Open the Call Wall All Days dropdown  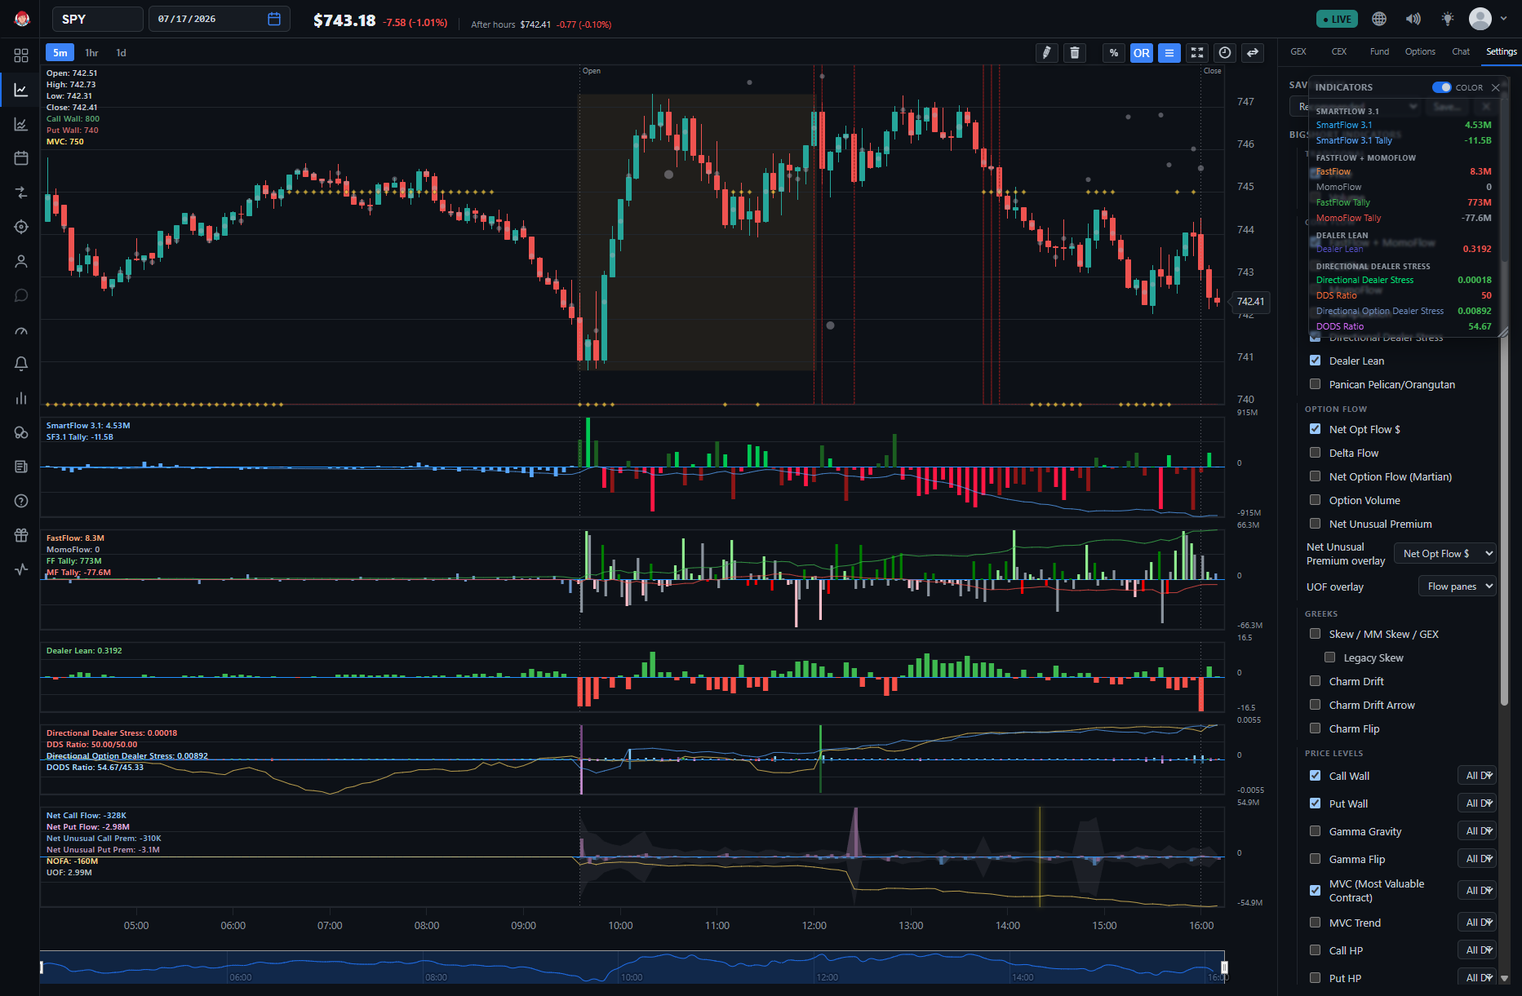coord(1477,776)
